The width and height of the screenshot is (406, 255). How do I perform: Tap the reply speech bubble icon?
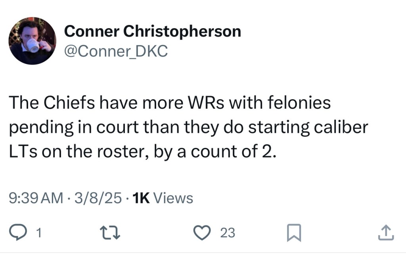click(x=18, y=232)
